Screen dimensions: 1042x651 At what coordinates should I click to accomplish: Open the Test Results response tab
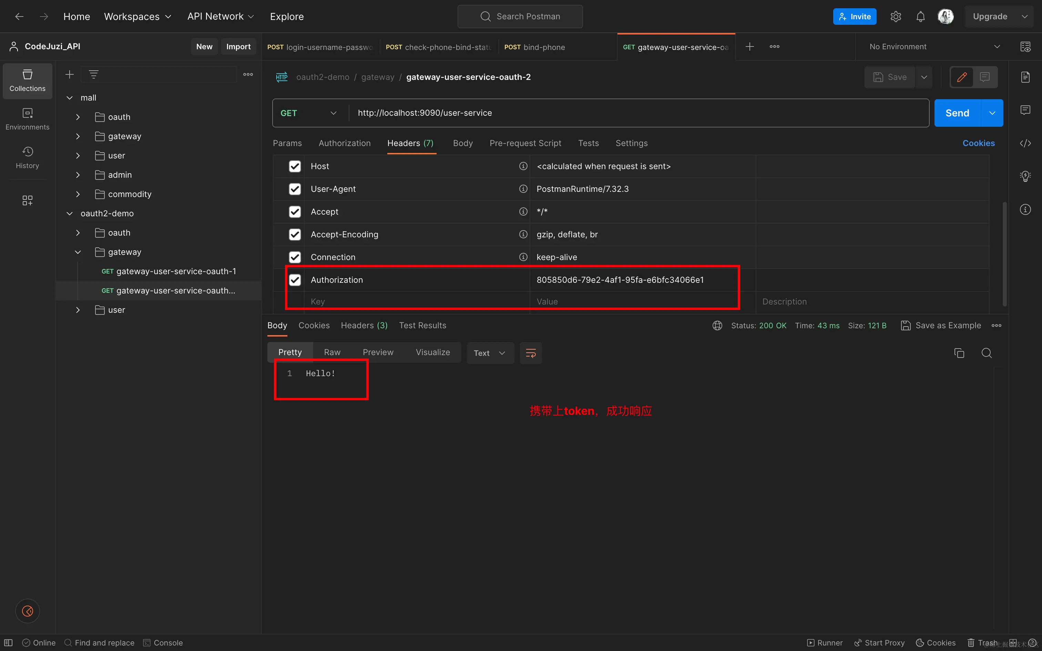point(422,325)
